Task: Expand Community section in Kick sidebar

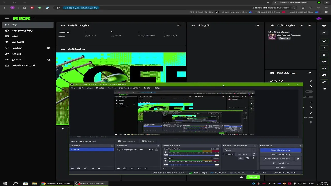Action: (7, 60)
